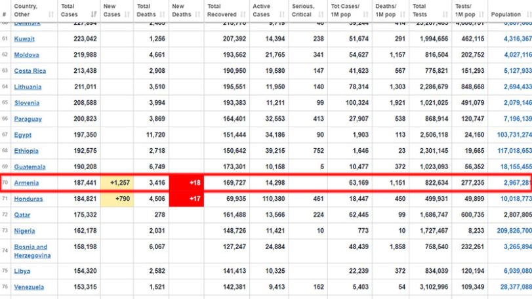The image size is (532, 299).
Task: Click the Population column header
Action: tap(506, 14)
